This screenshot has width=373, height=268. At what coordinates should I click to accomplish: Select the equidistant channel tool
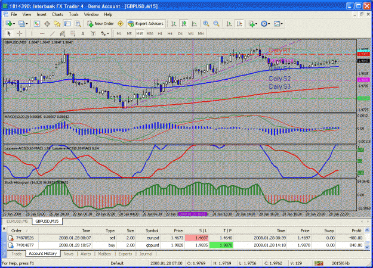click(x=62, y=34)
